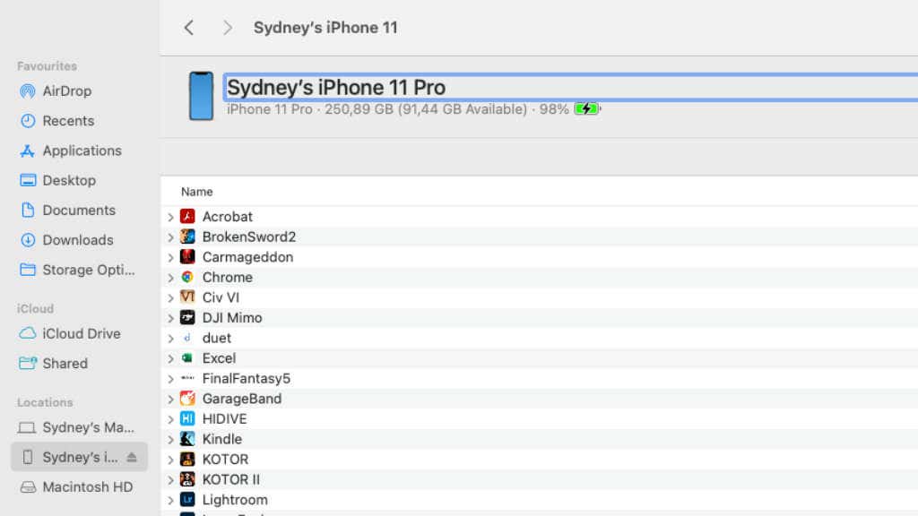Select the FinalFantasy5 app name
Screen dimensions: 918x516
pos(247,379)
